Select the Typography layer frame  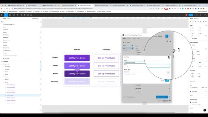pyautogui.click(x=6, y=61)
